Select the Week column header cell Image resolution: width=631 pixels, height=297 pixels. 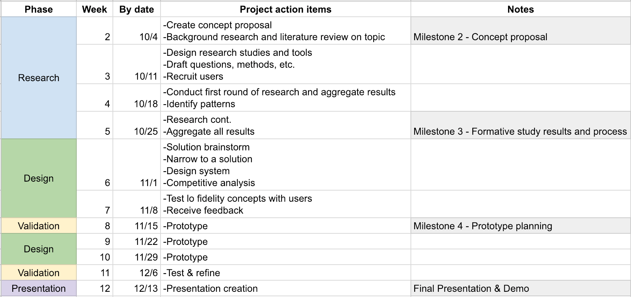coord(95,9)
